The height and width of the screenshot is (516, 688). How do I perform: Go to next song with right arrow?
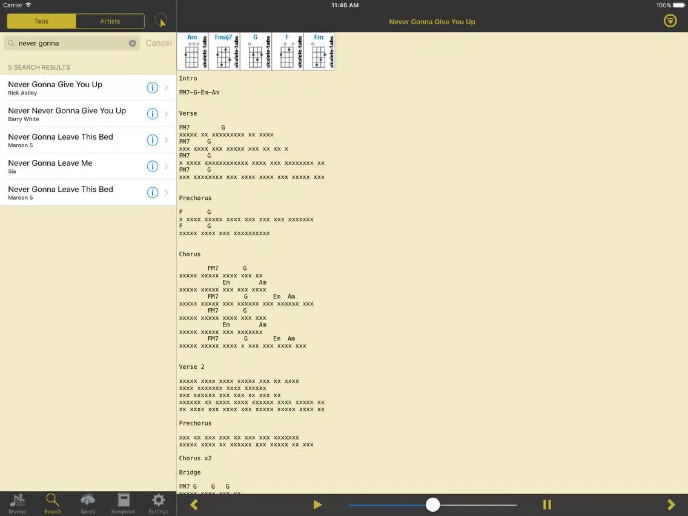670,504
